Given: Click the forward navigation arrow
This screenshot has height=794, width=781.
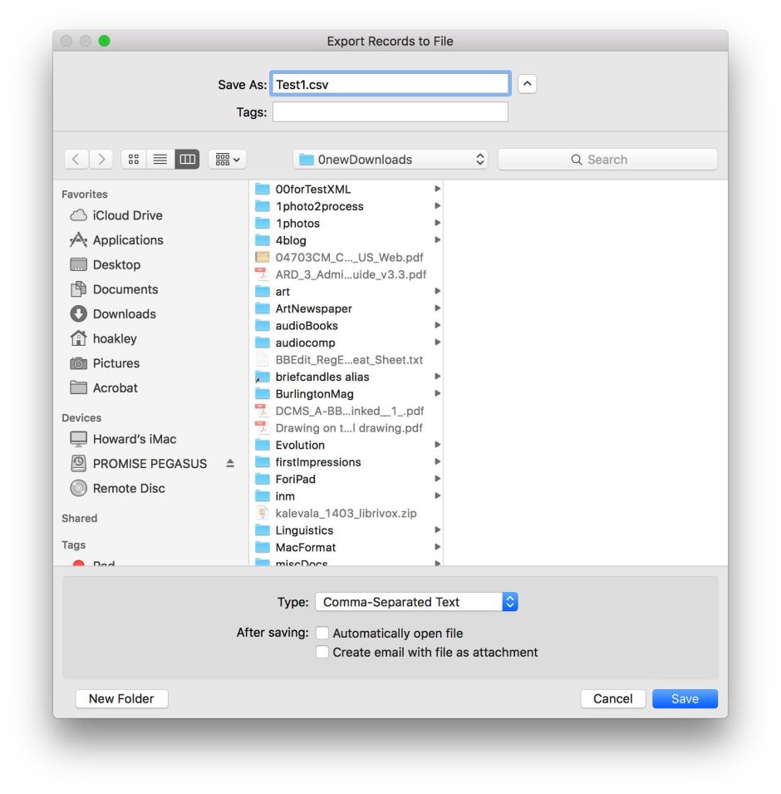Looking at the screenshot, I should tap(101, 160).
